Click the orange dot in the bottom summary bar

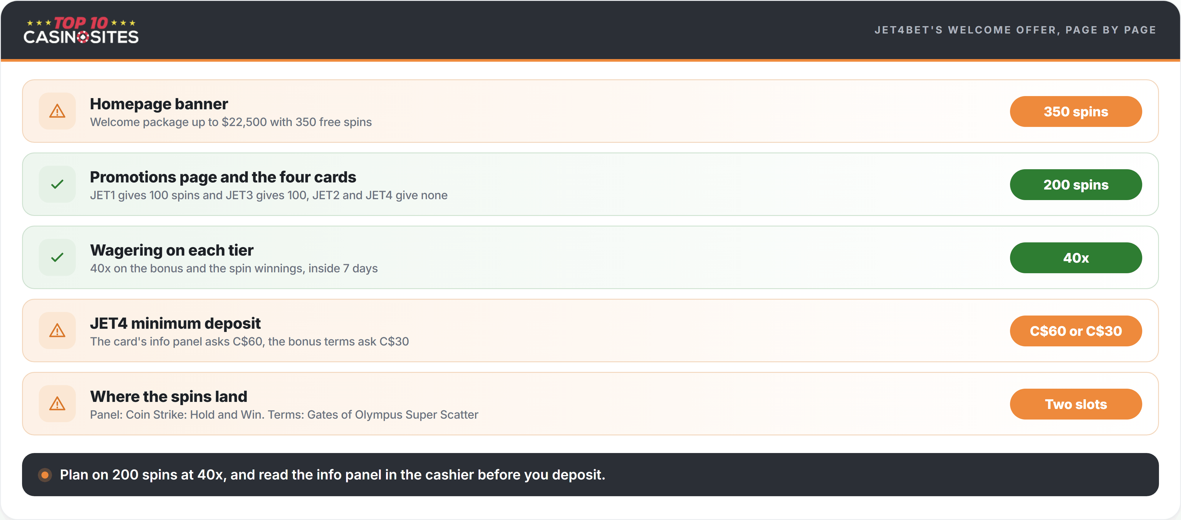click(45, 474)
